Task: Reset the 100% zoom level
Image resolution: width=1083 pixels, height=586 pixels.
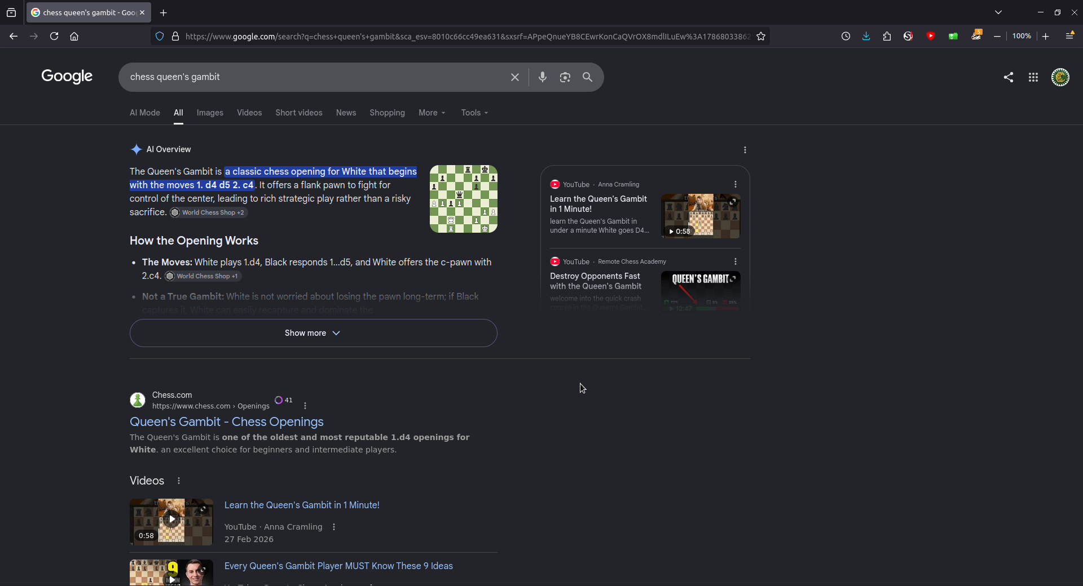Action: click(1022, 36)
